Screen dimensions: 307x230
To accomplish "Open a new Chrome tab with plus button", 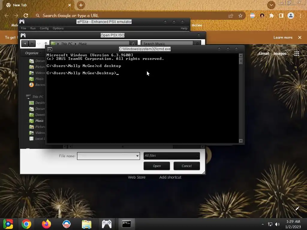I will pyautogui.click(x=81, y=5).
